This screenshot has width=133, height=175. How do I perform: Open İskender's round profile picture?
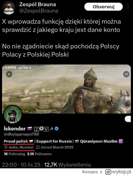[13, 114]
